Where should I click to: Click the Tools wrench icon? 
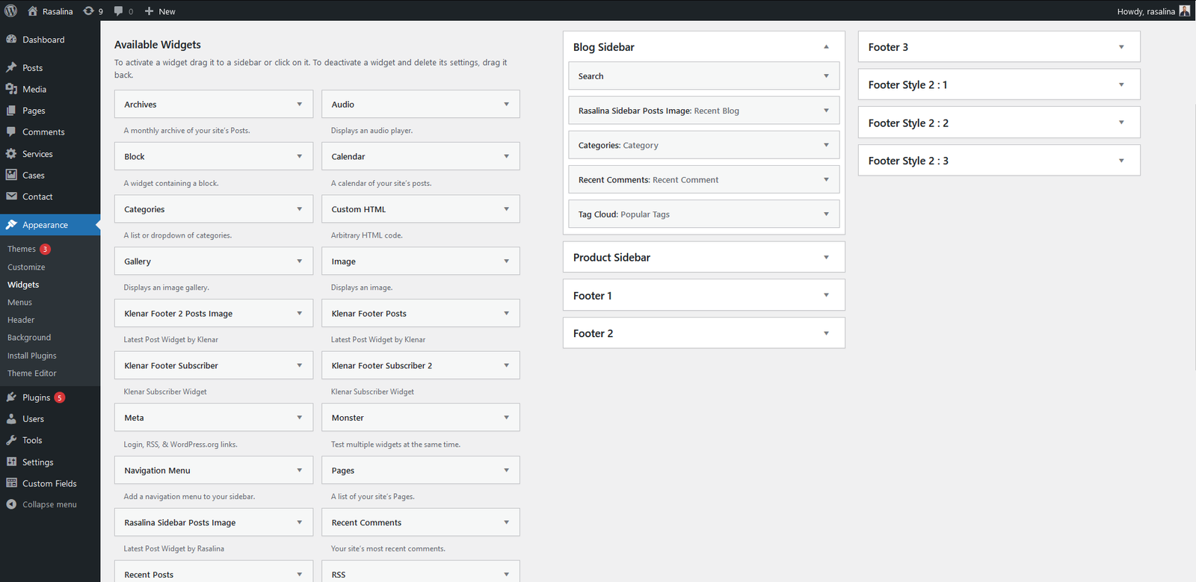click(11, 440)
